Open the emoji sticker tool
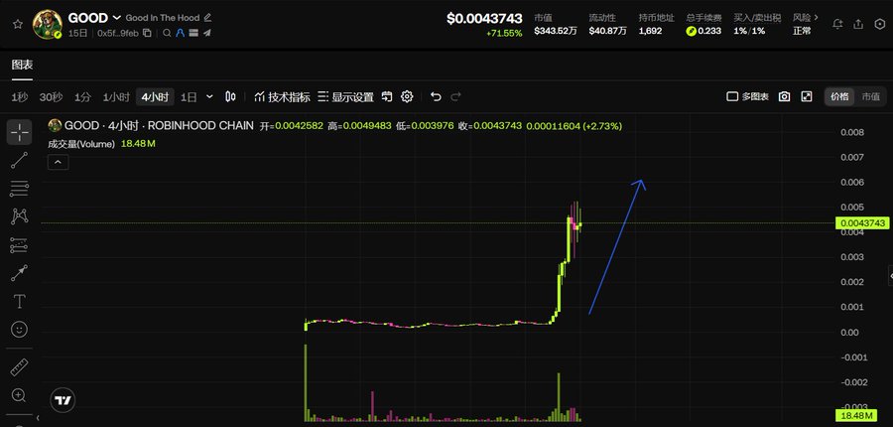The width and height of the screenshot is (893, 427). (20, 329)
